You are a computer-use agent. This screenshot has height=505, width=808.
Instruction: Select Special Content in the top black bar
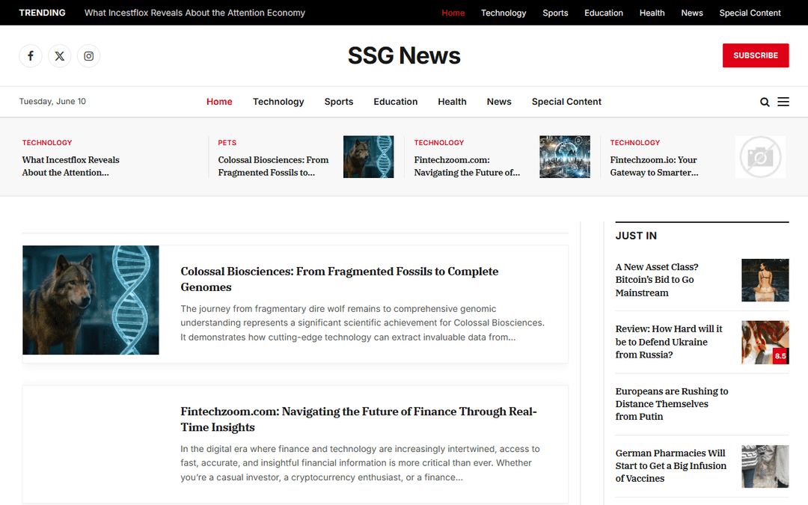pos(750,13)
